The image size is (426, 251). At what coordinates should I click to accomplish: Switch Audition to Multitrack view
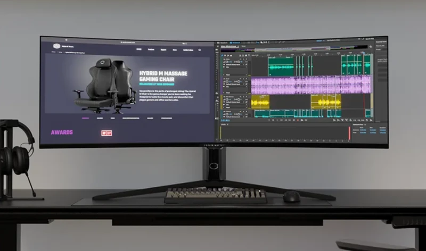point(235,43)
